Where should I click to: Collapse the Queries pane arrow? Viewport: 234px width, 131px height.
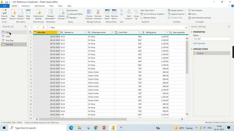(x=25, y=27)
